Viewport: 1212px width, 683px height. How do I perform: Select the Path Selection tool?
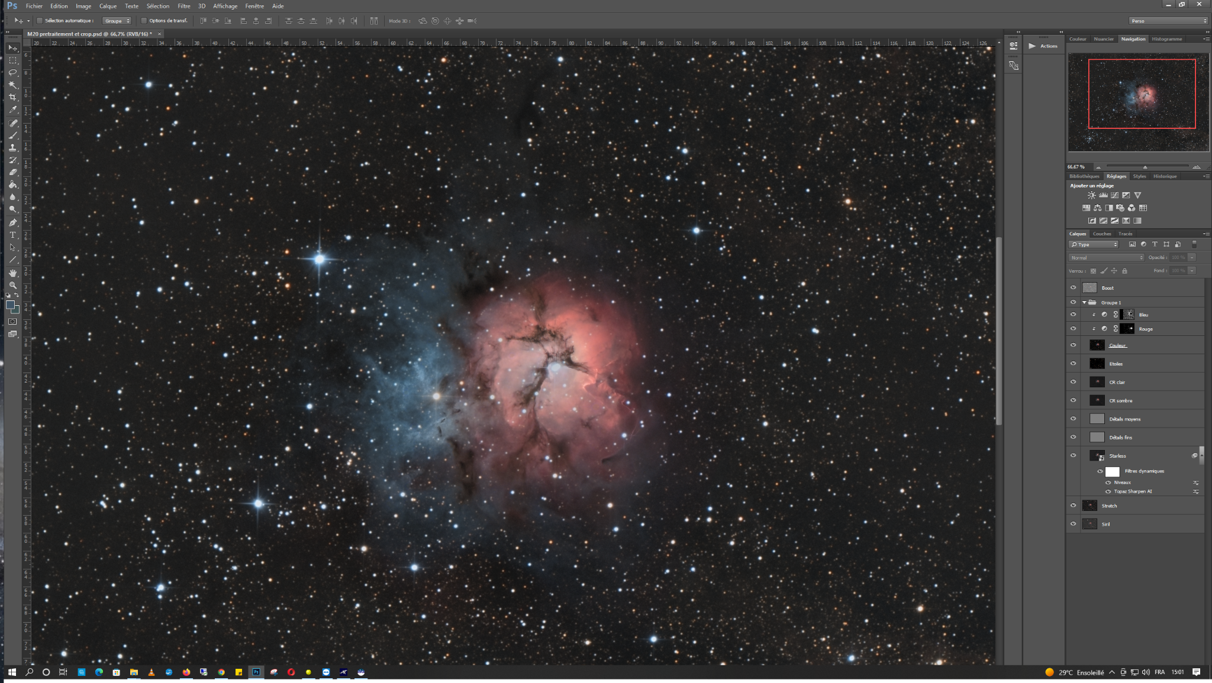[12, 247]
